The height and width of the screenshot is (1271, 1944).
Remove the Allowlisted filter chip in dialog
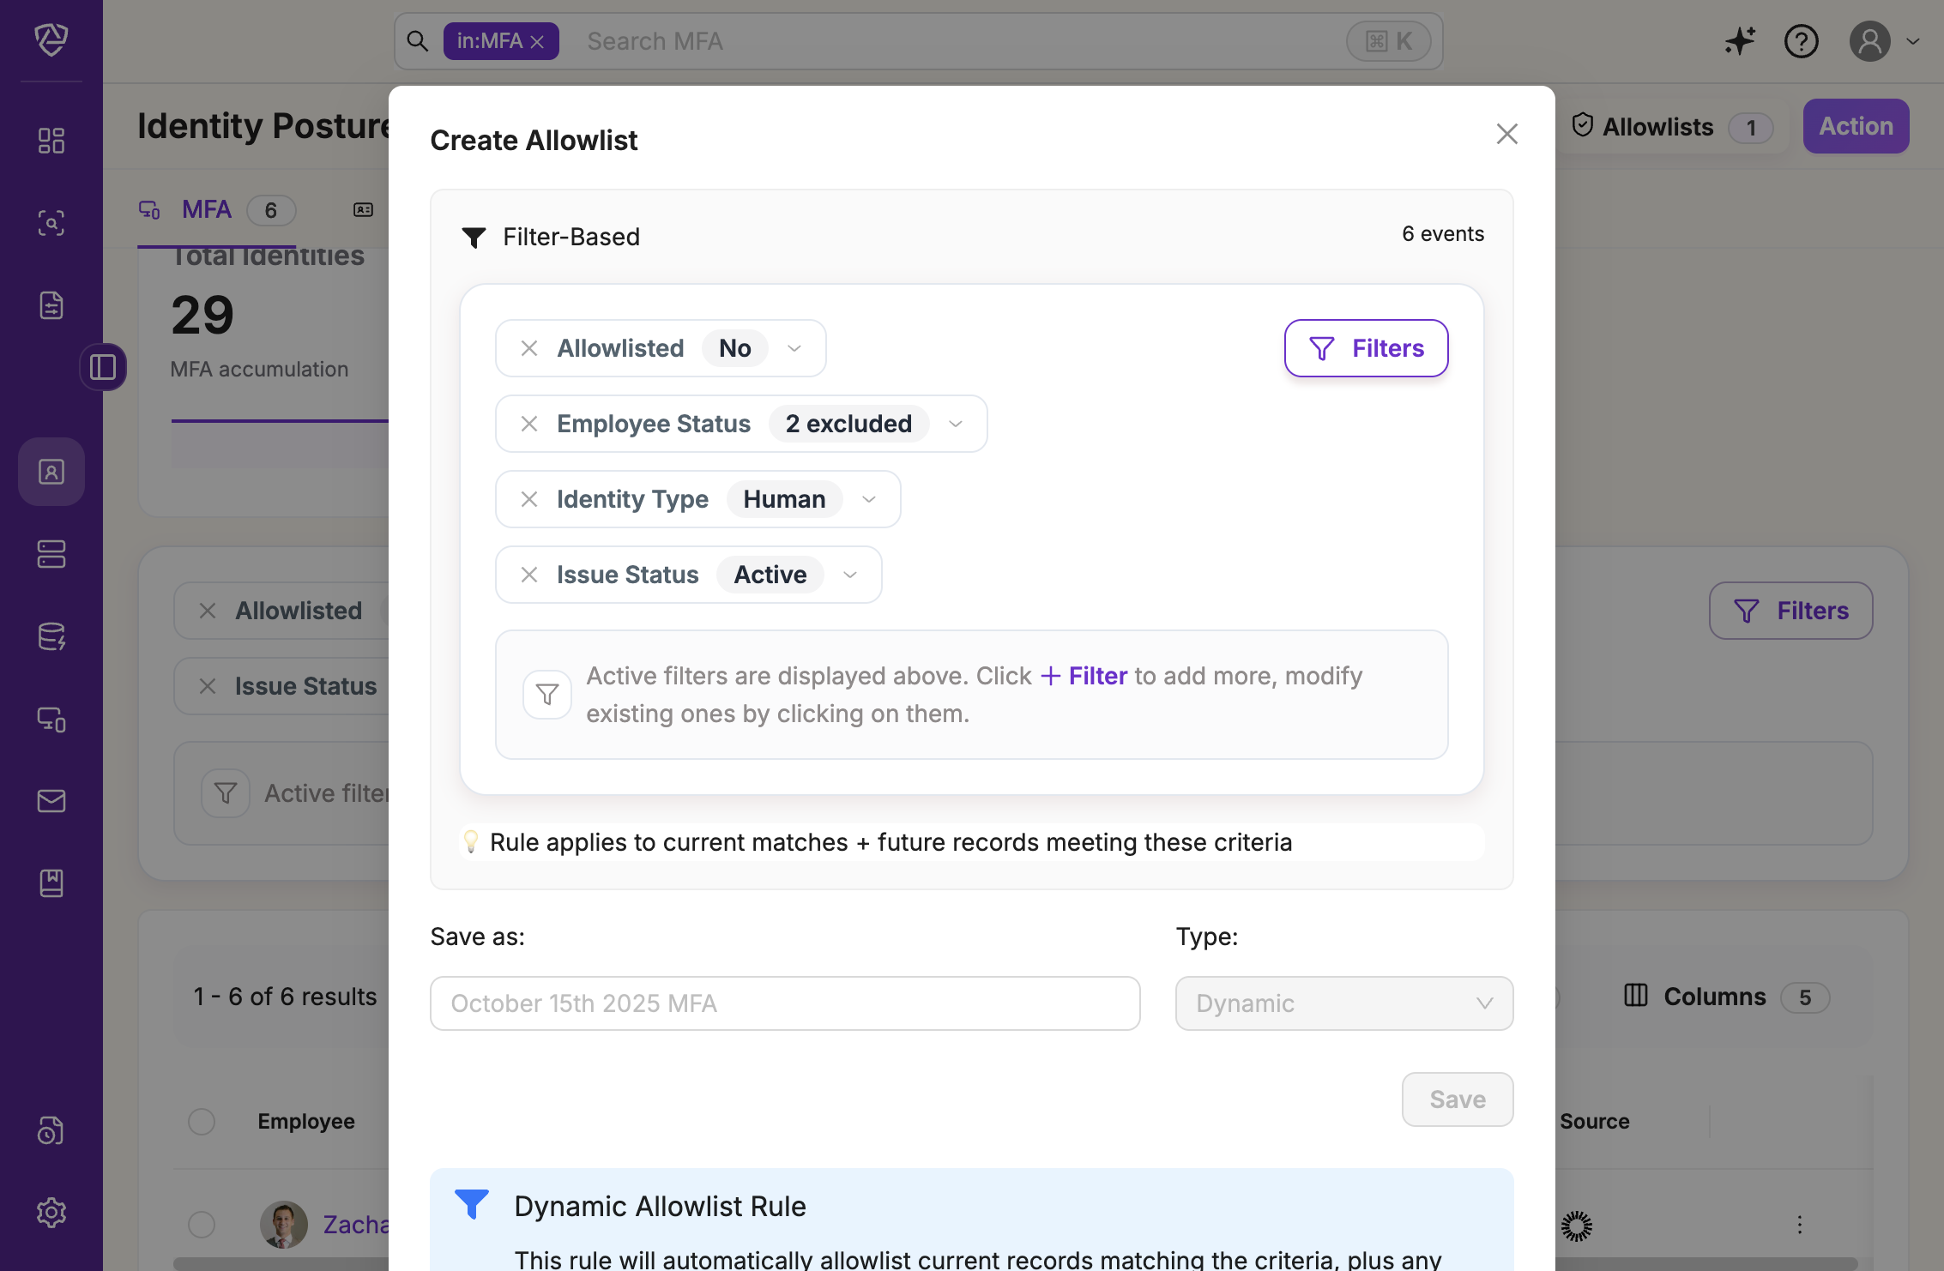529,348
